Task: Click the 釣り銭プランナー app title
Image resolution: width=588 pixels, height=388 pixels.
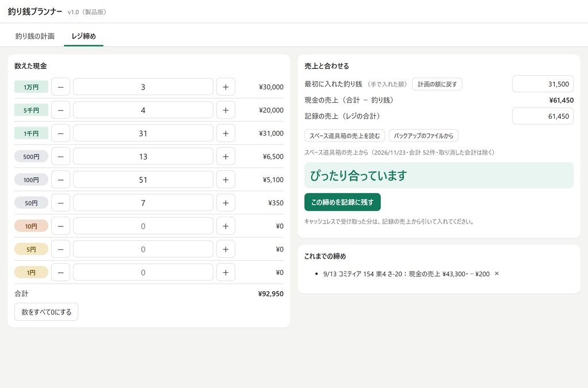Action: pos(35,11)
